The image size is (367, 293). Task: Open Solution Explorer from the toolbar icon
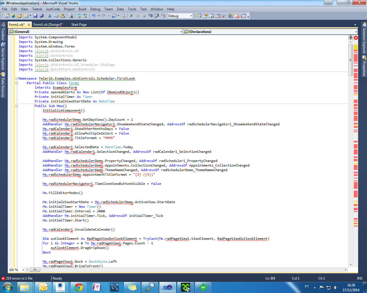tap(199, 16)
